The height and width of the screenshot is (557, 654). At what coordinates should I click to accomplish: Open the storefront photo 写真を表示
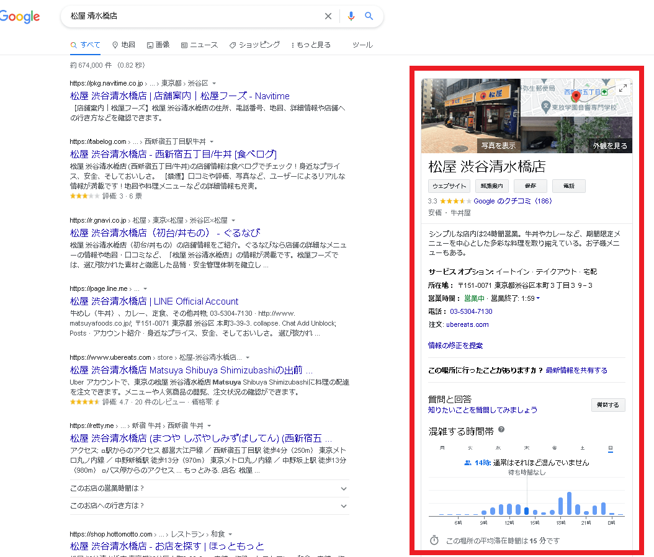tap(471, 116)
